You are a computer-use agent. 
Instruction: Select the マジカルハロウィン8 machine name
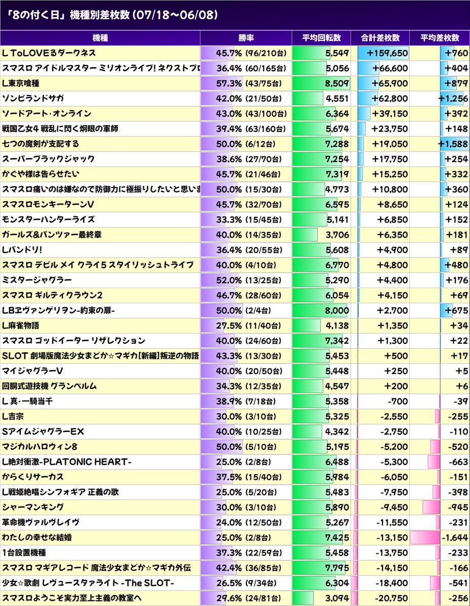[x=40, y=447]
